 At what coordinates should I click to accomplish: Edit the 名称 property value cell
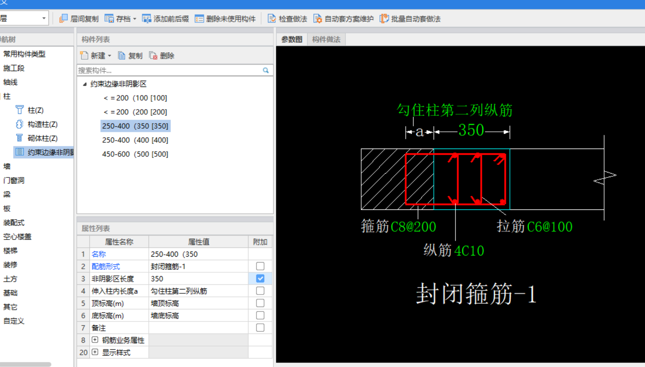(x=198, y=254)
